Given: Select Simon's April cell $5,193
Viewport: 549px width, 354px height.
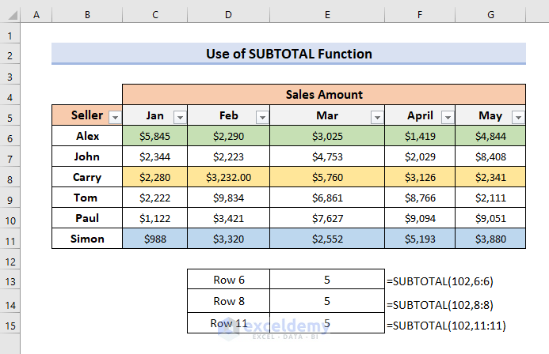Looking at the screenshot, I should [419, 239].
